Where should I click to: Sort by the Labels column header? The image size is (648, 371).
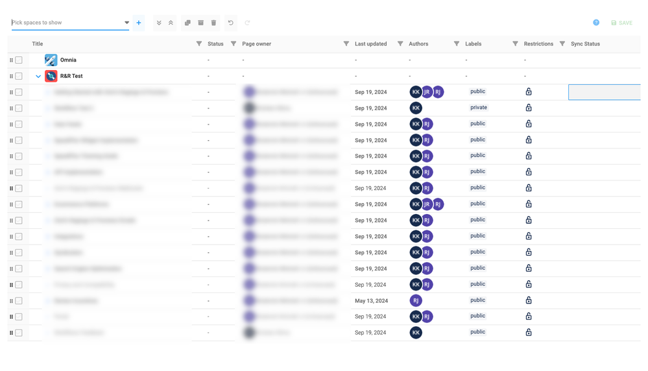(473, 44)
